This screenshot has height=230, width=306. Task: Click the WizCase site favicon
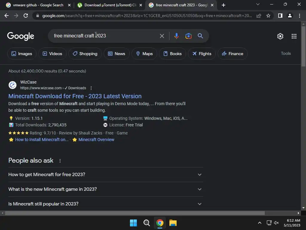(13, 85)
